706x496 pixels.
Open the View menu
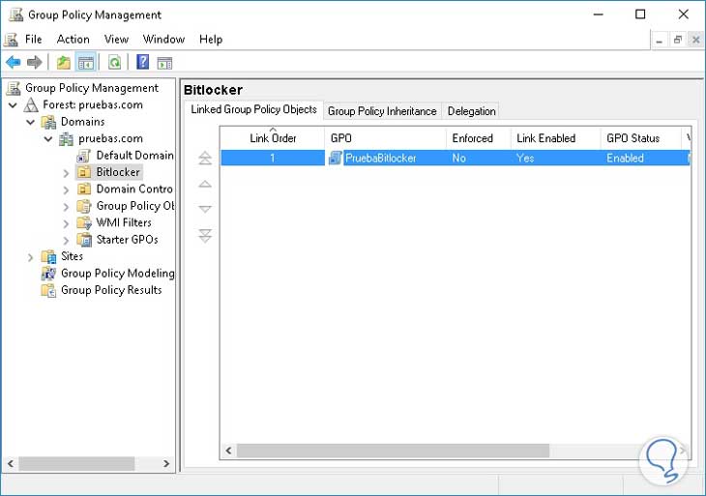116,39
